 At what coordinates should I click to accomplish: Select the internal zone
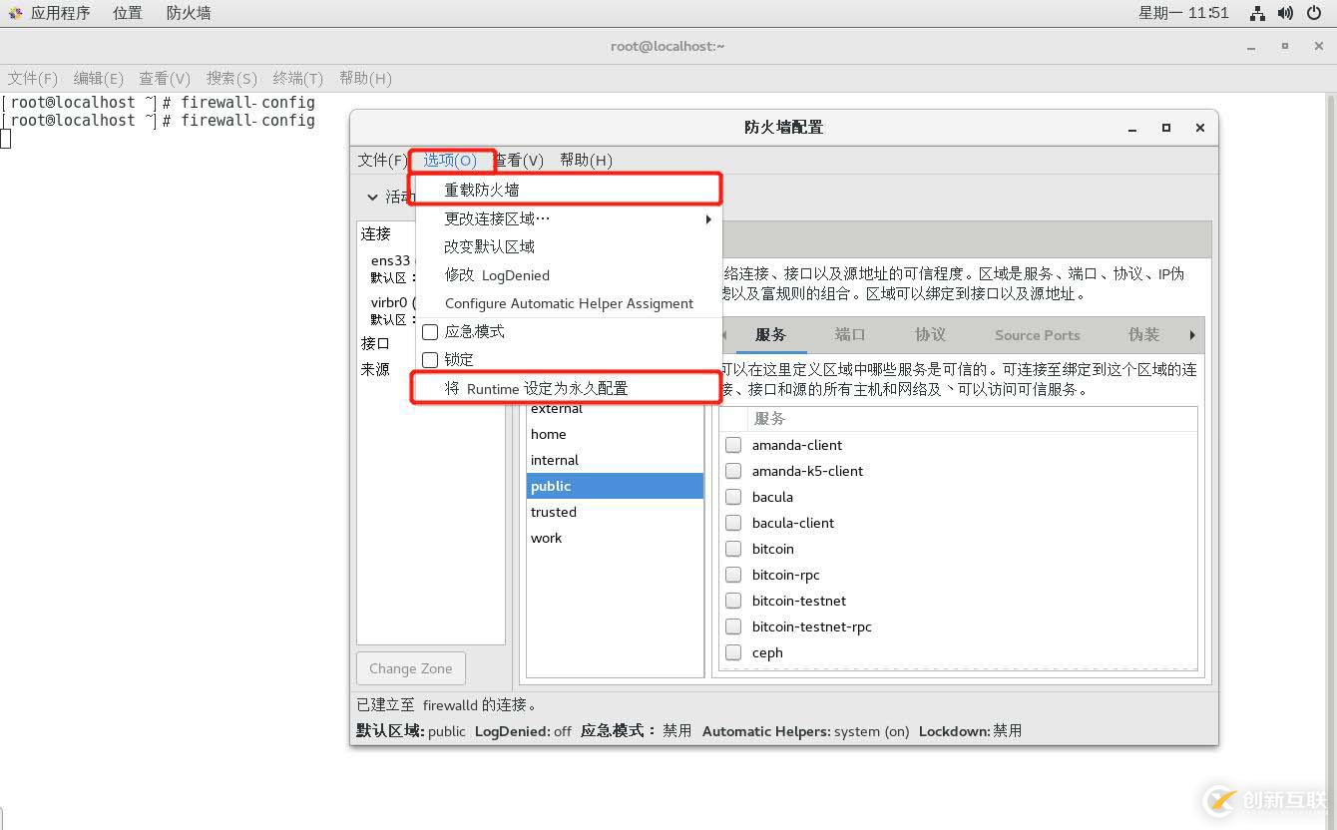[615, 460]
